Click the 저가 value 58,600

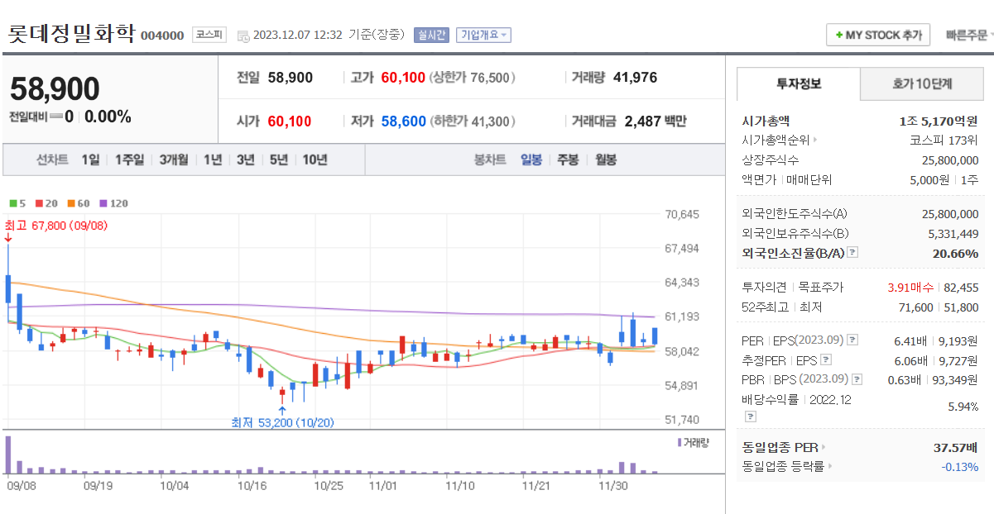[x=404, y=121]
